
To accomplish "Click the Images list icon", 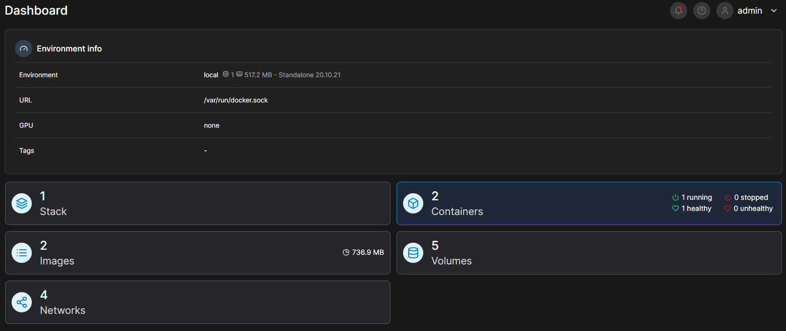I will (22, 253).
